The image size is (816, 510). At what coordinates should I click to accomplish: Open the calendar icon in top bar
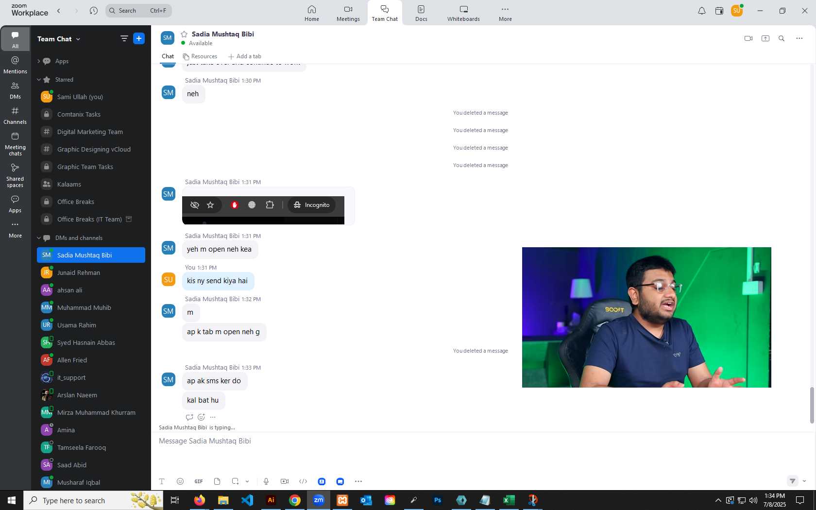pyautogui.click(x=719, y=11)
